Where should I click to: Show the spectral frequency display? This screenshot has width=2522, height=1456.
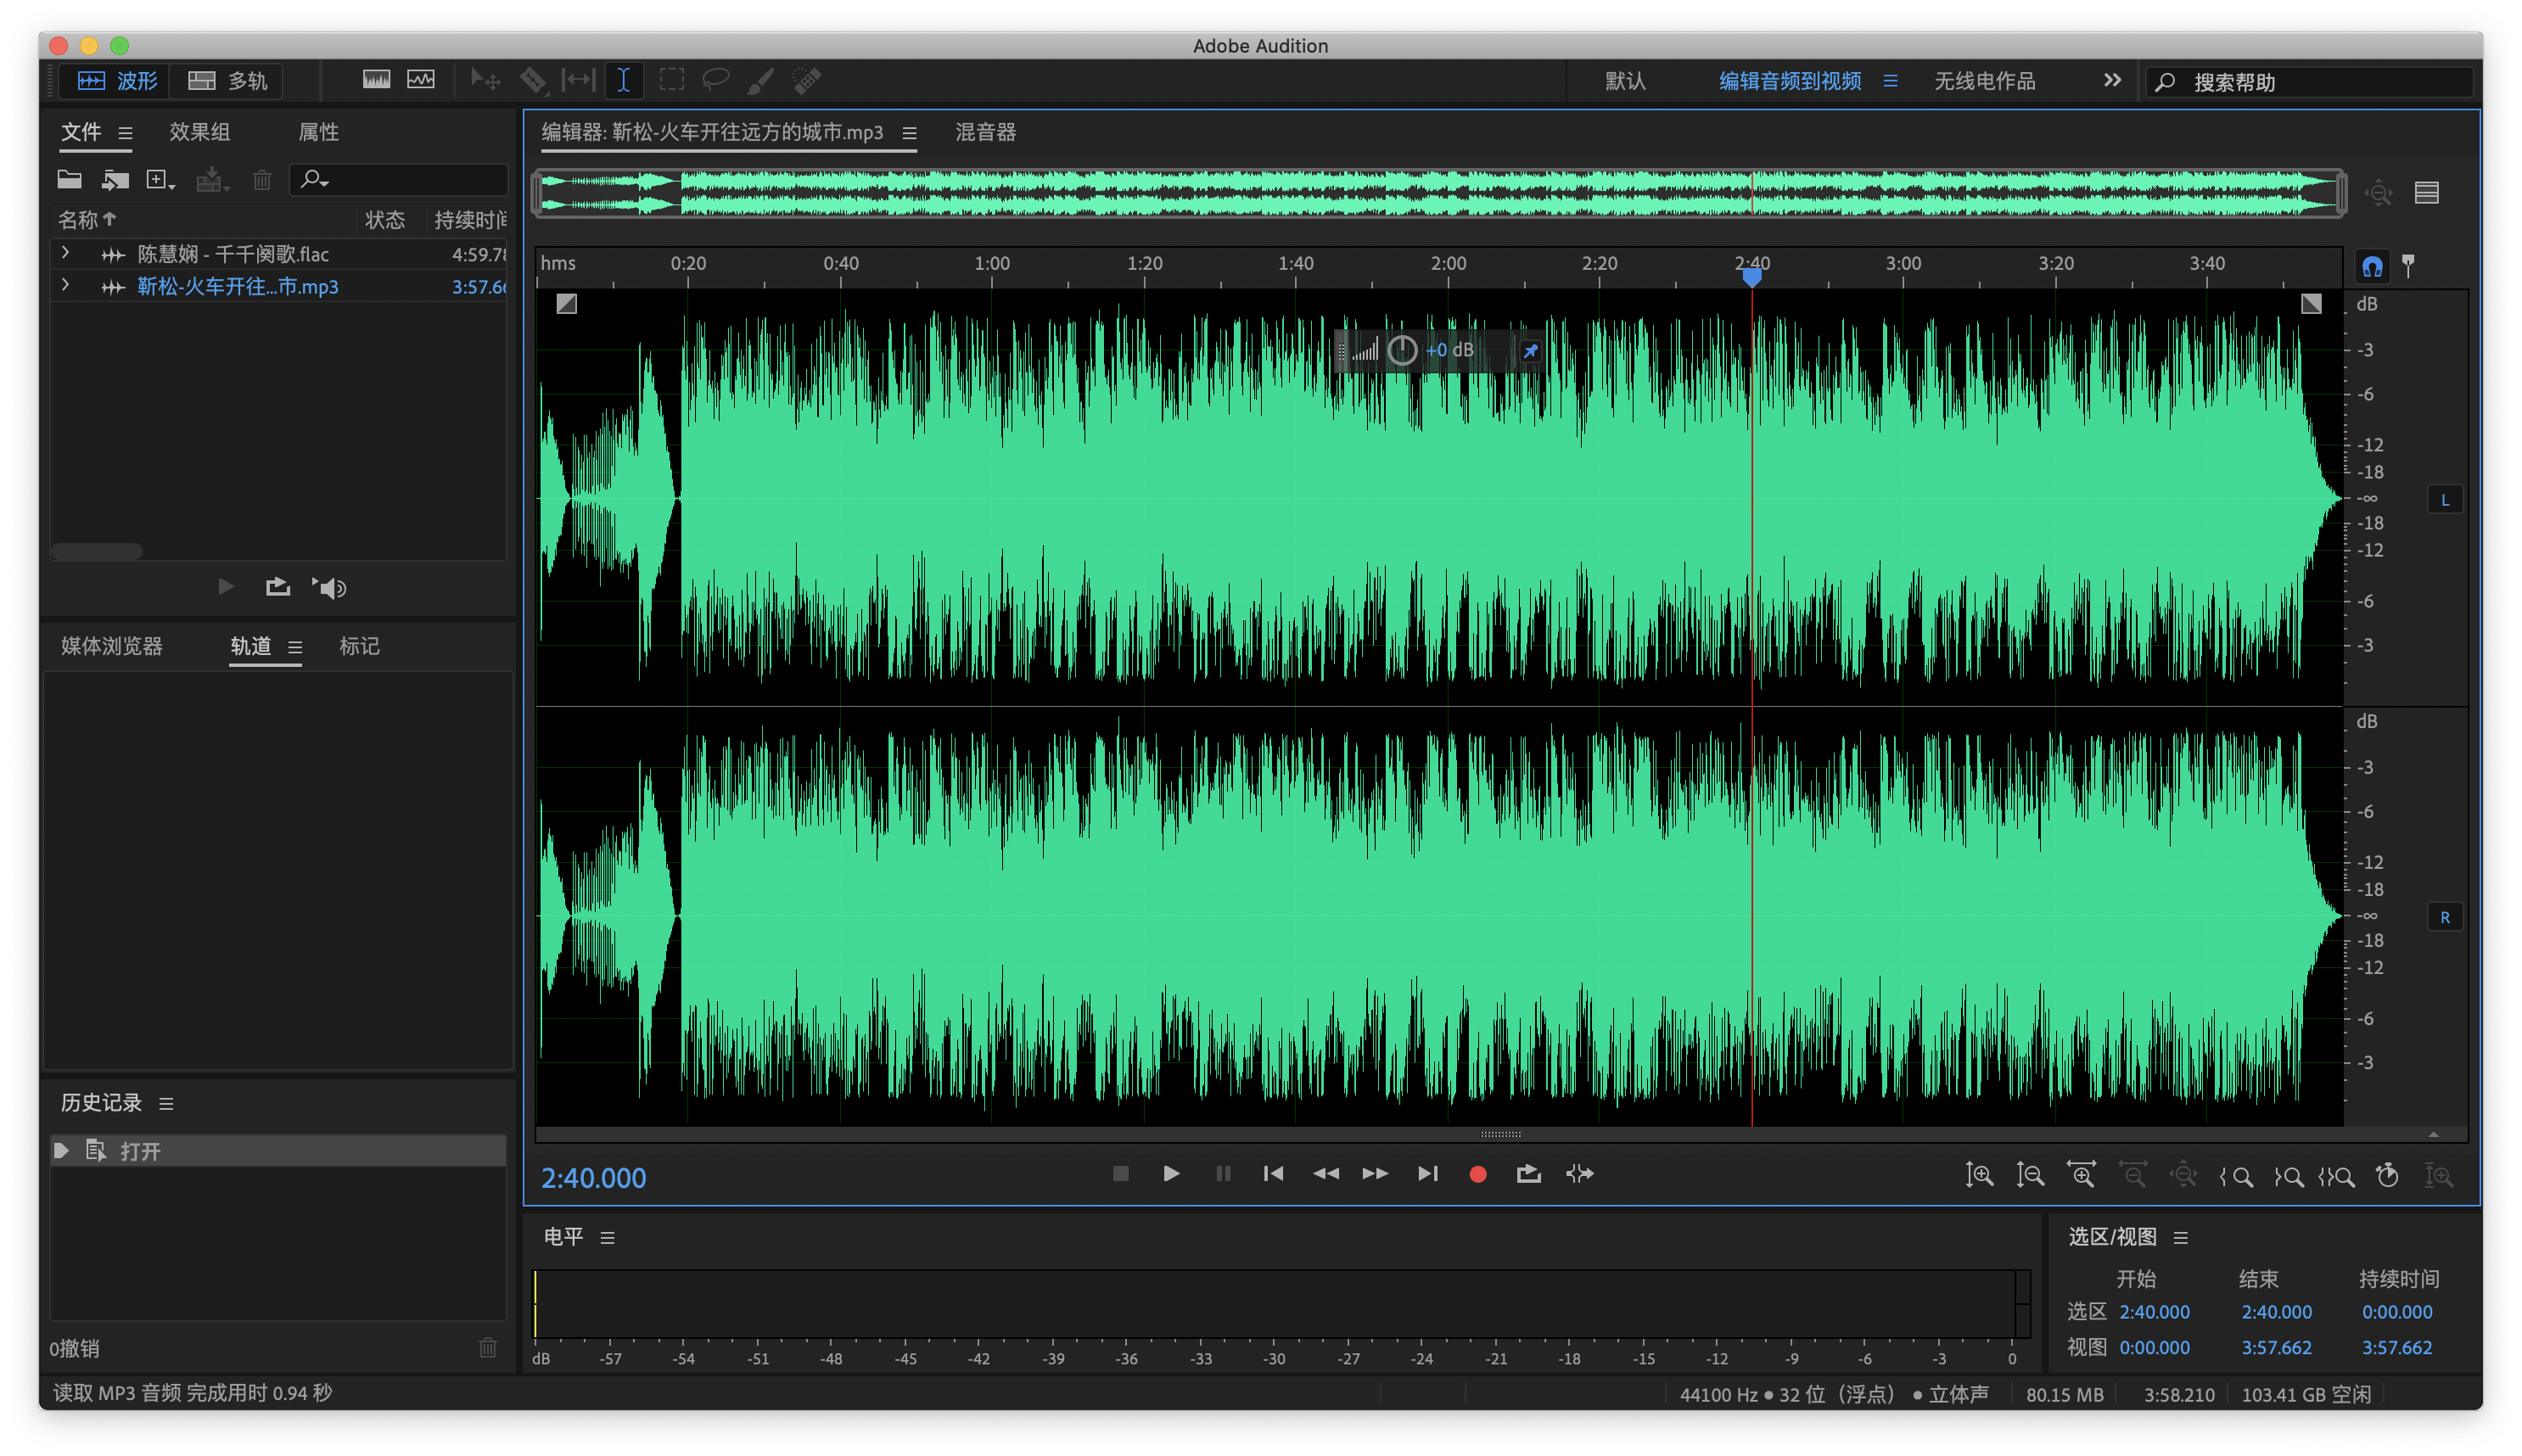click(x=376, y=80)
